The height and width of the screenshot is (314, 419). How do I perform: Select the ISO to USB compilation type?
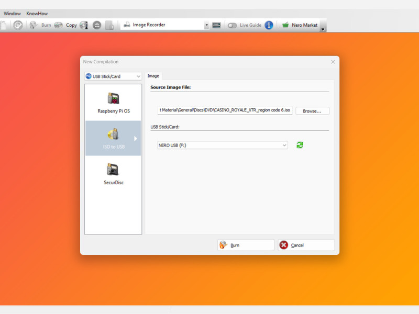tap(113, 138)
